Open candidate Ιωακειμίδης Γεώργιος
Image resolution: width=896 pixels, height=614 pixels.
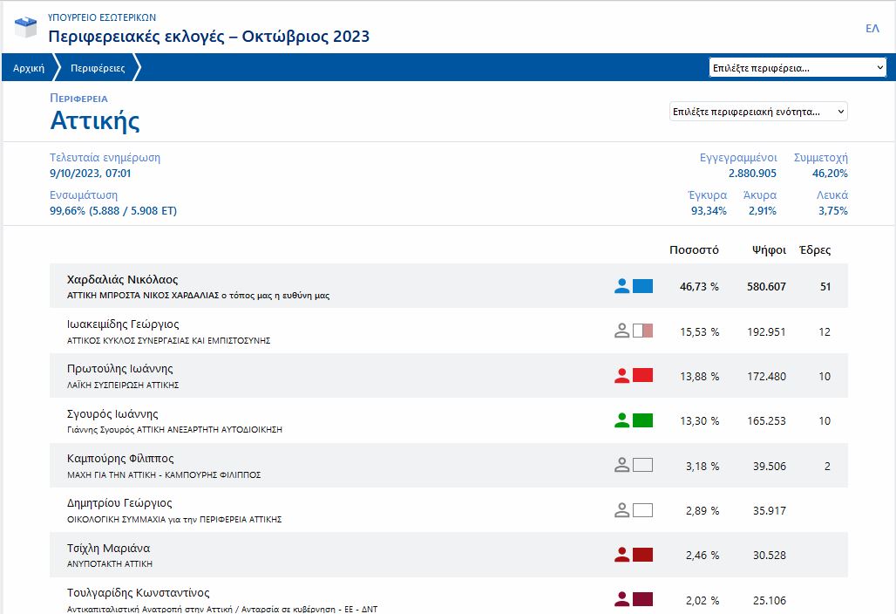(x=123, y=324)
